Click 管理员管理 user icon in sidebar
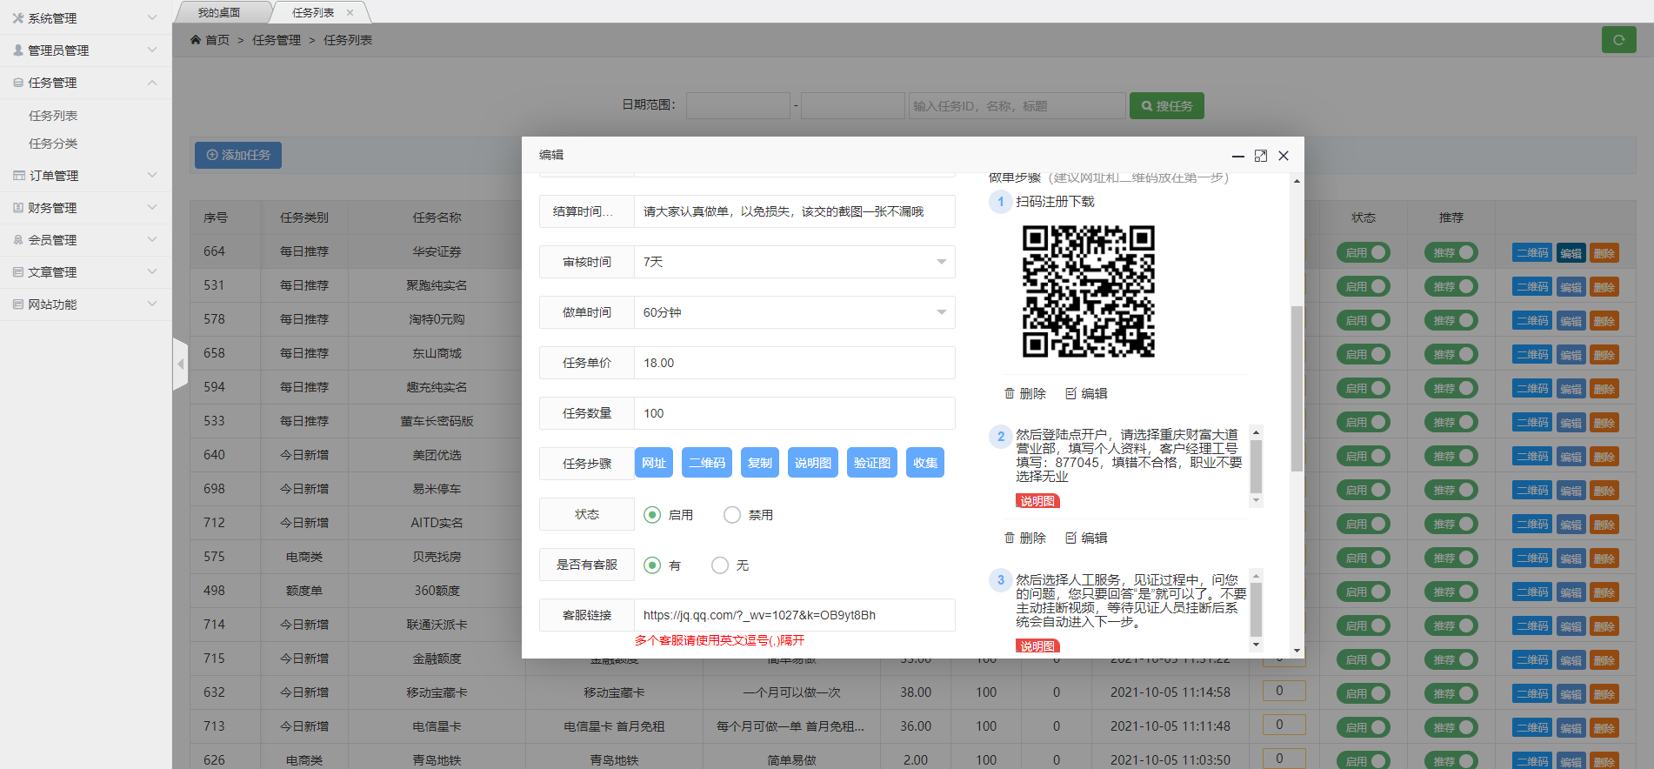The image size is (1654, 769). pyautogui.click(x=18, y=50)
